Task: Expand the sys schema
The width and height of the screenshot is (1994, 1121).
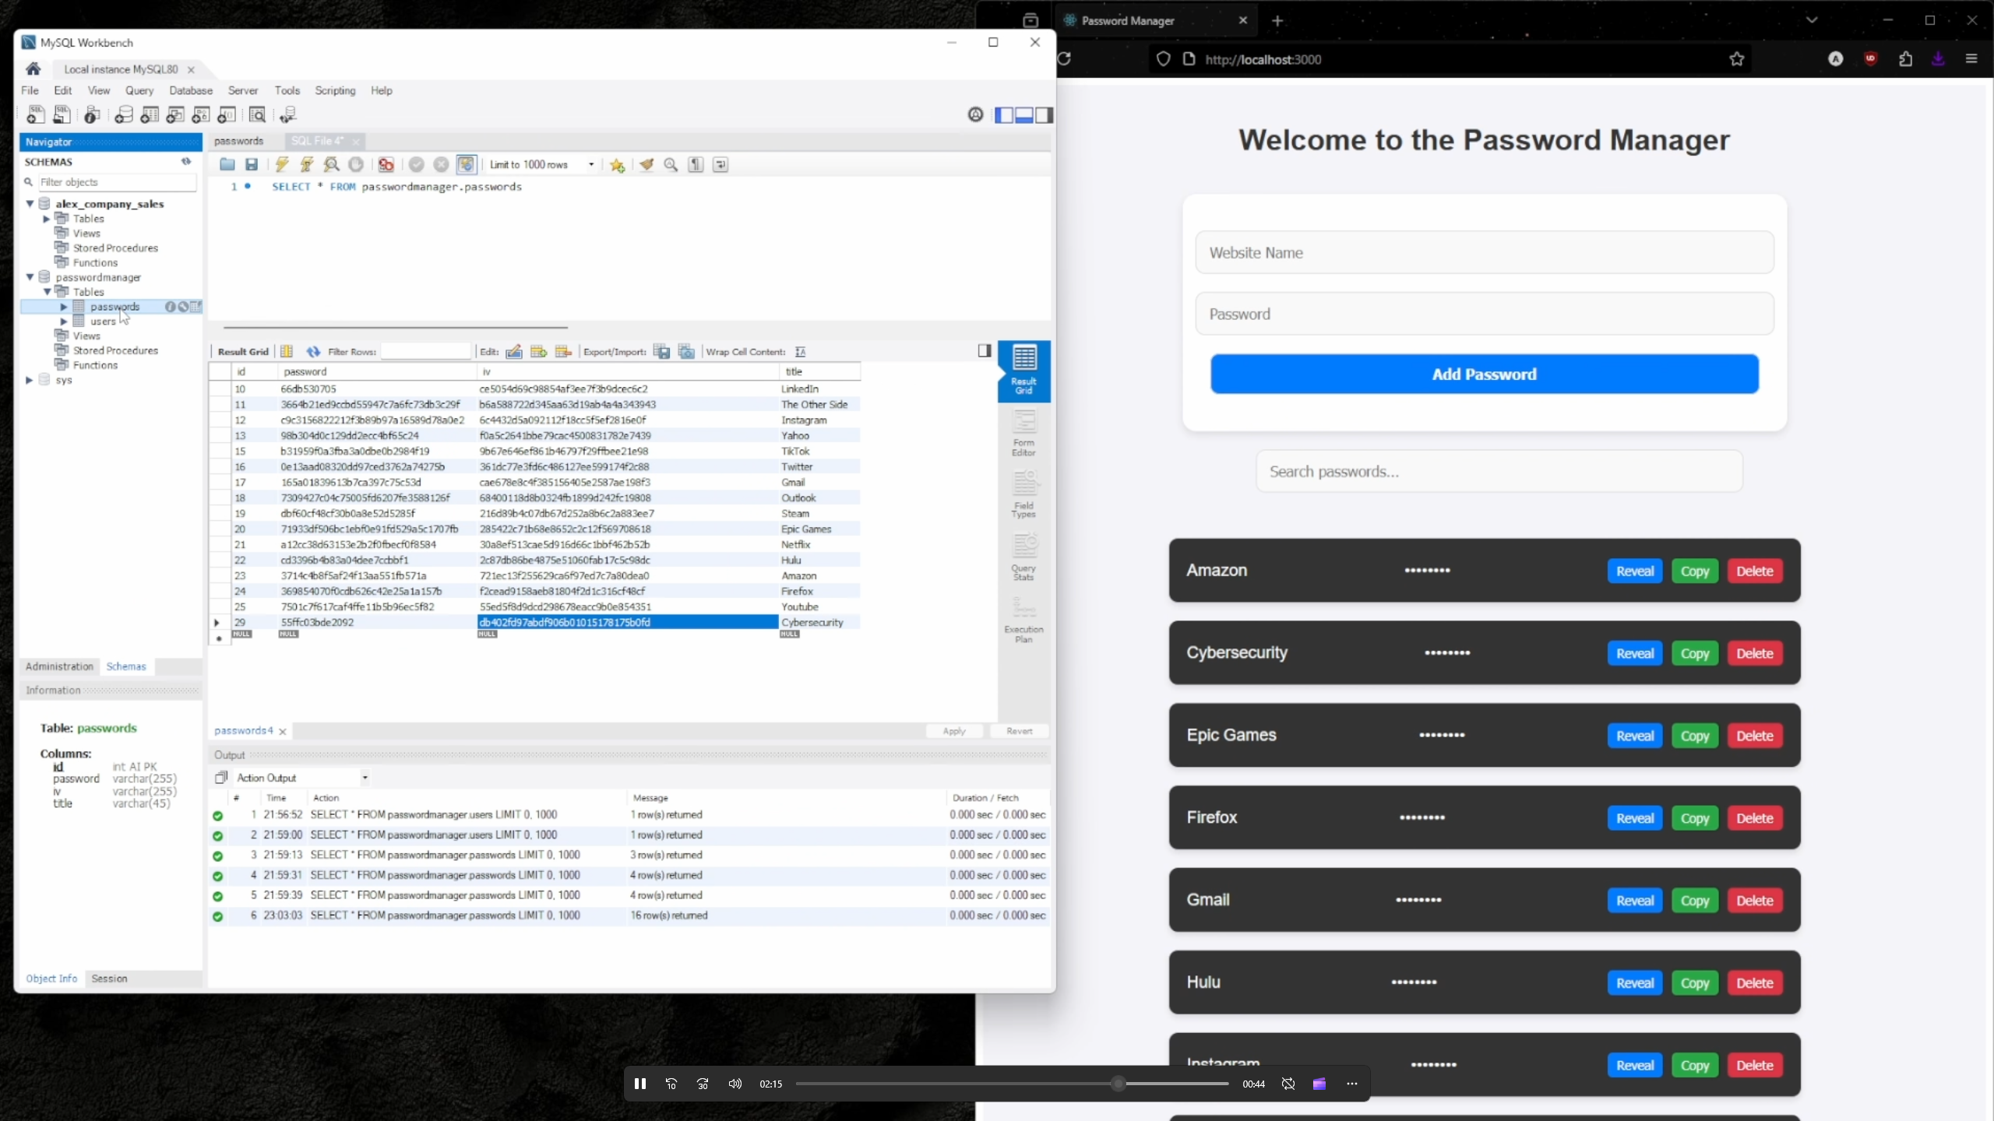Action: [x=30, y=380]
